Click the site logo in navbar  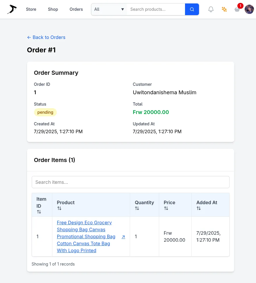click(12, 9)
